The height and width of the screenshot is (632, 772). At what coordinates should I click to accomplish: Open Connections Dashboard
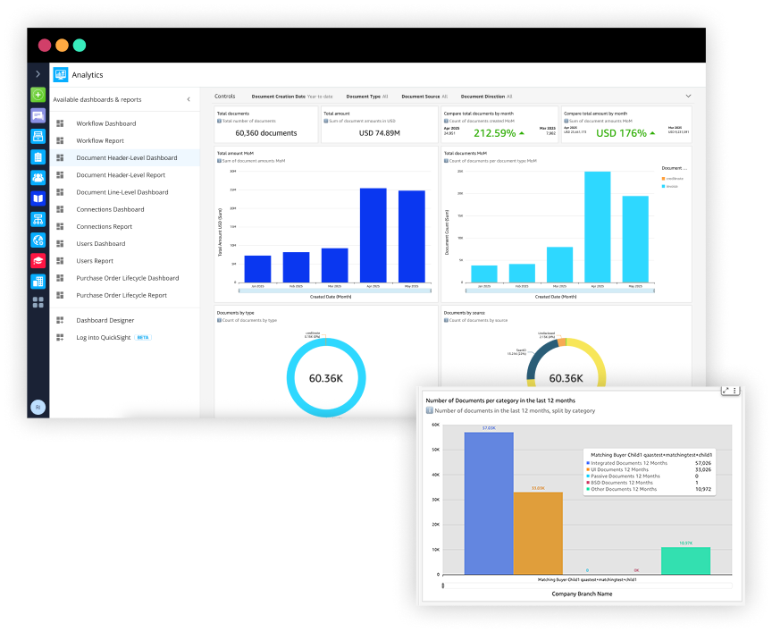coord(110,210)
